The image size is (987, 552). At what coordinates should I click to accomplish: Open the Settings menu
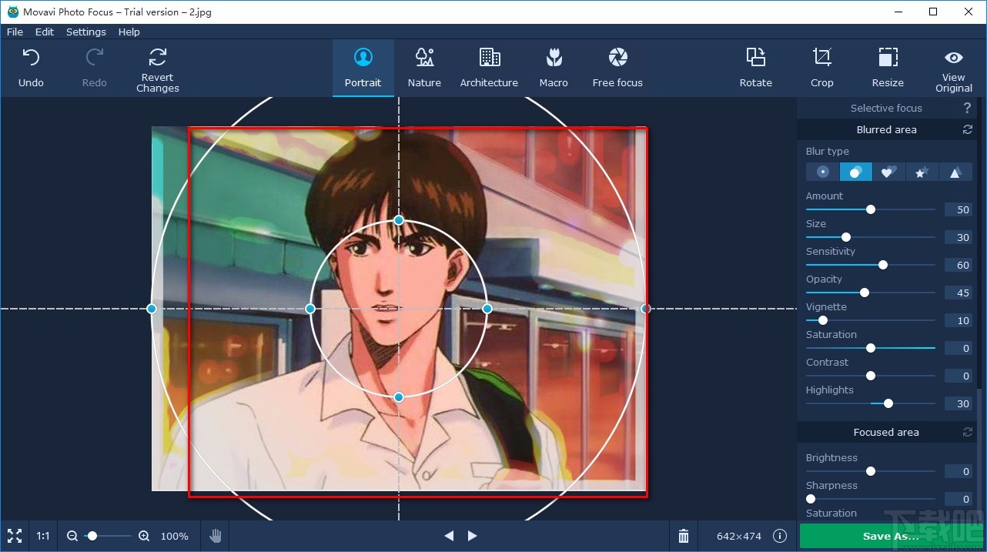pyautogui.click(x=85, y=32)
